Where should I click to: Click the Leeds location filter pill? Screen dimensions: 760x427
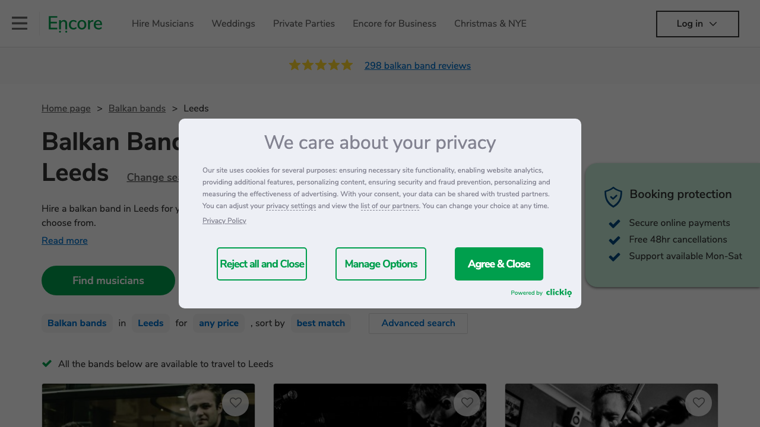150,323
